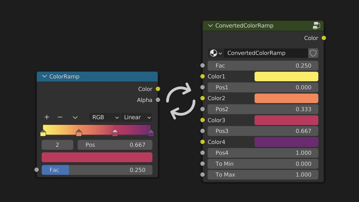Click the Pos3 input socket

tap(203, 131)
